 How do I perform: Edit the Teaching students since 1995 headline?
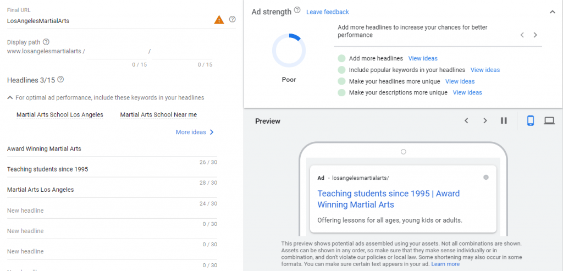[112, 169]
